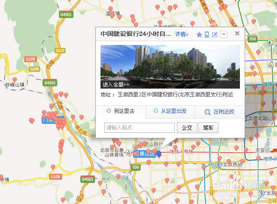
Task: Click the edit correction pencil icon
Action: tap(215, 35)
